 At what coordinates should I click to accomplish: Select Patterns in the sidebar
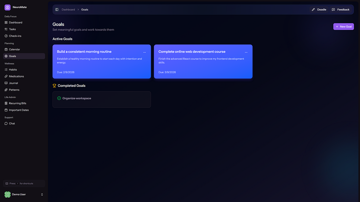click(24, 90)
